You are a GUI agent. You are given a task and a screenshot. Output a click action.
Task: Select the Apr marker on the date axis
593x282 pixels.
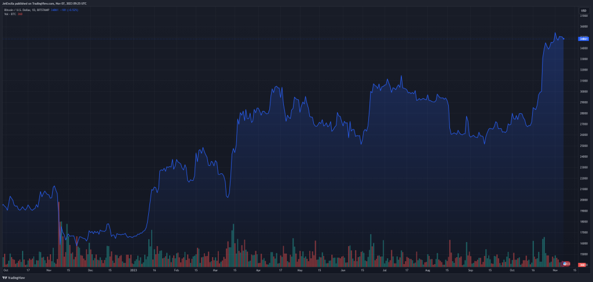258,270
